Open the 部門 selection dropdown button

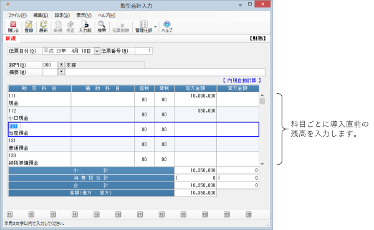(61, 65)
